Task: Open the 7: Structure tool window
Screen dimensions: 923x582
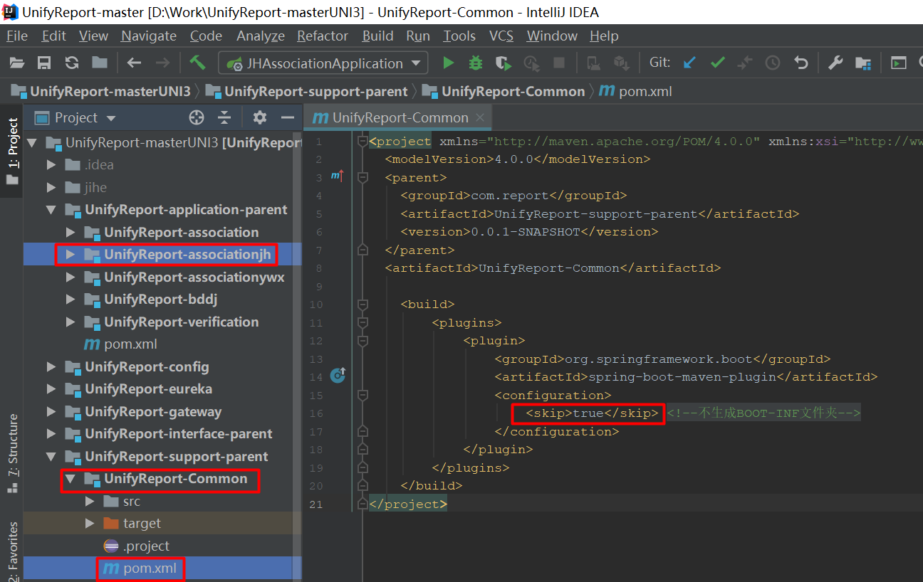Action: (x=12, y=453)
